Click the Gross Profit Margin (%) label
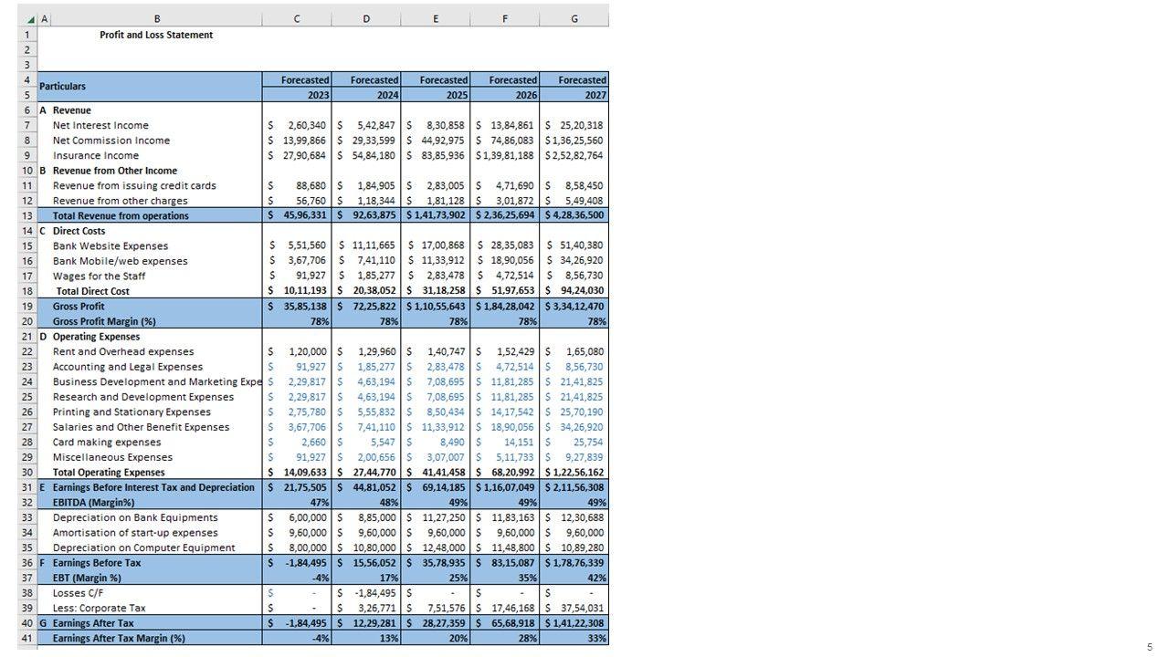 104,321
